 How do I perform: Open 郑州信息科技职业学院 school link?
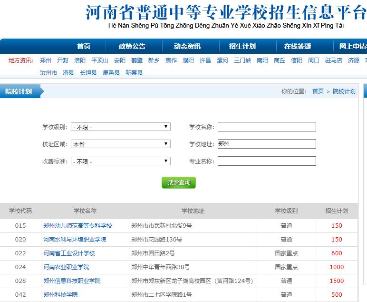72,281
